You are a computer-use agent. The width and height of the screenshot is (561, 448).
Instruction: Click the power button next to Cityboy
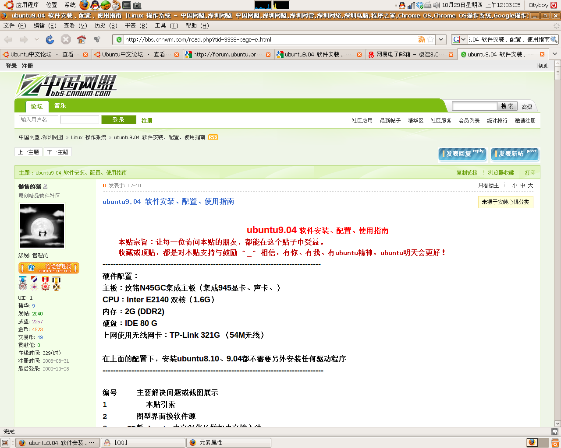tap(554, 5)
